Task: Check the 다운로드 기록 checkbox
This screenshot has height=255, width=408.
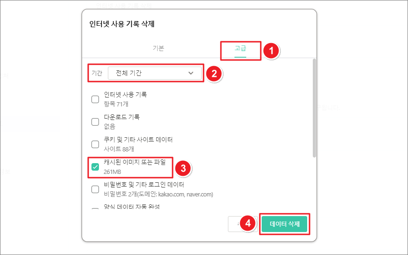Action: [x=95, y=121]
